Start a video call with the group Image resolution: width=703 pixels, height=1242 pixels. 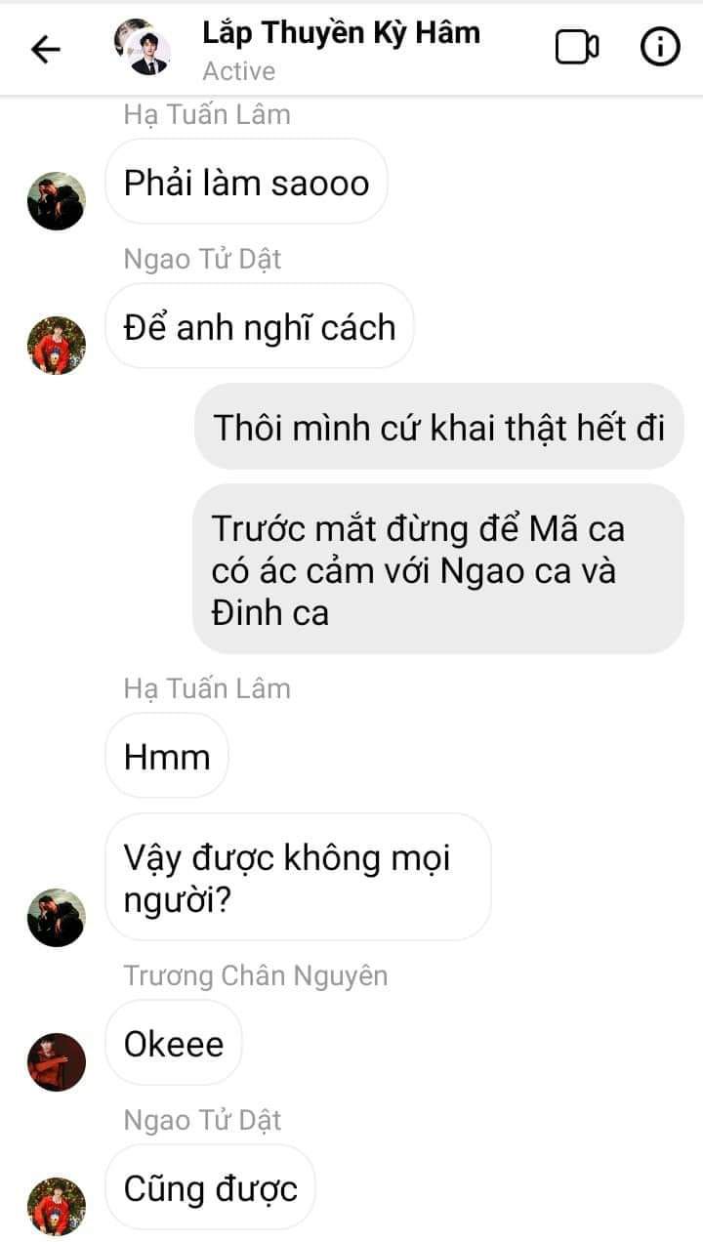(x=577, y=48)
